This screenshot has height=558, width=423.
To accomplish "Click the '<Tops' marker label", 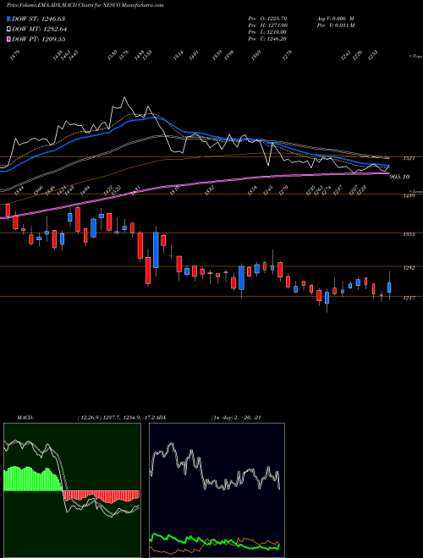I will (415, 57).
